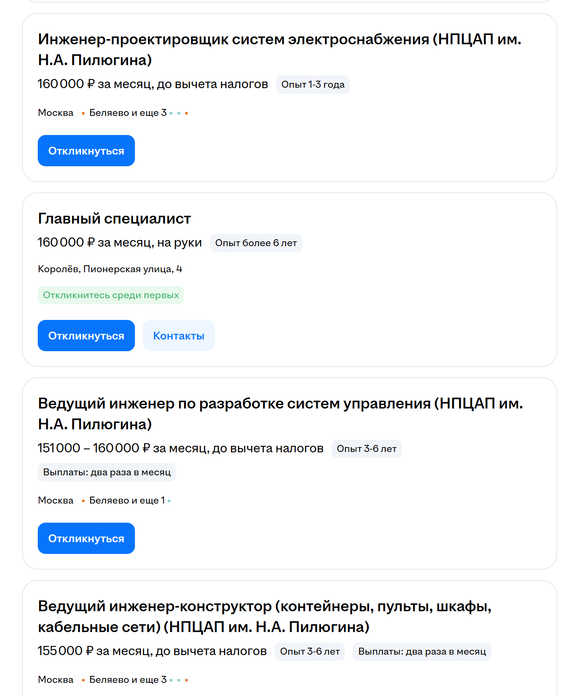Click 'Опыт 3-6 лет' beside 155 000 salary
Viewport: 565px width, 695px height.
tap(309, 652)
